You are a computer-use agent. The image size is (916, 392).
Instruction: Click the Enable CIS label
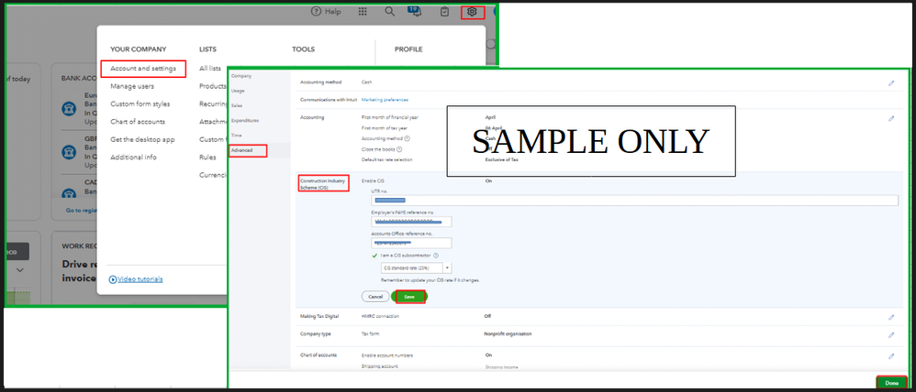click(x=373, y=180)
